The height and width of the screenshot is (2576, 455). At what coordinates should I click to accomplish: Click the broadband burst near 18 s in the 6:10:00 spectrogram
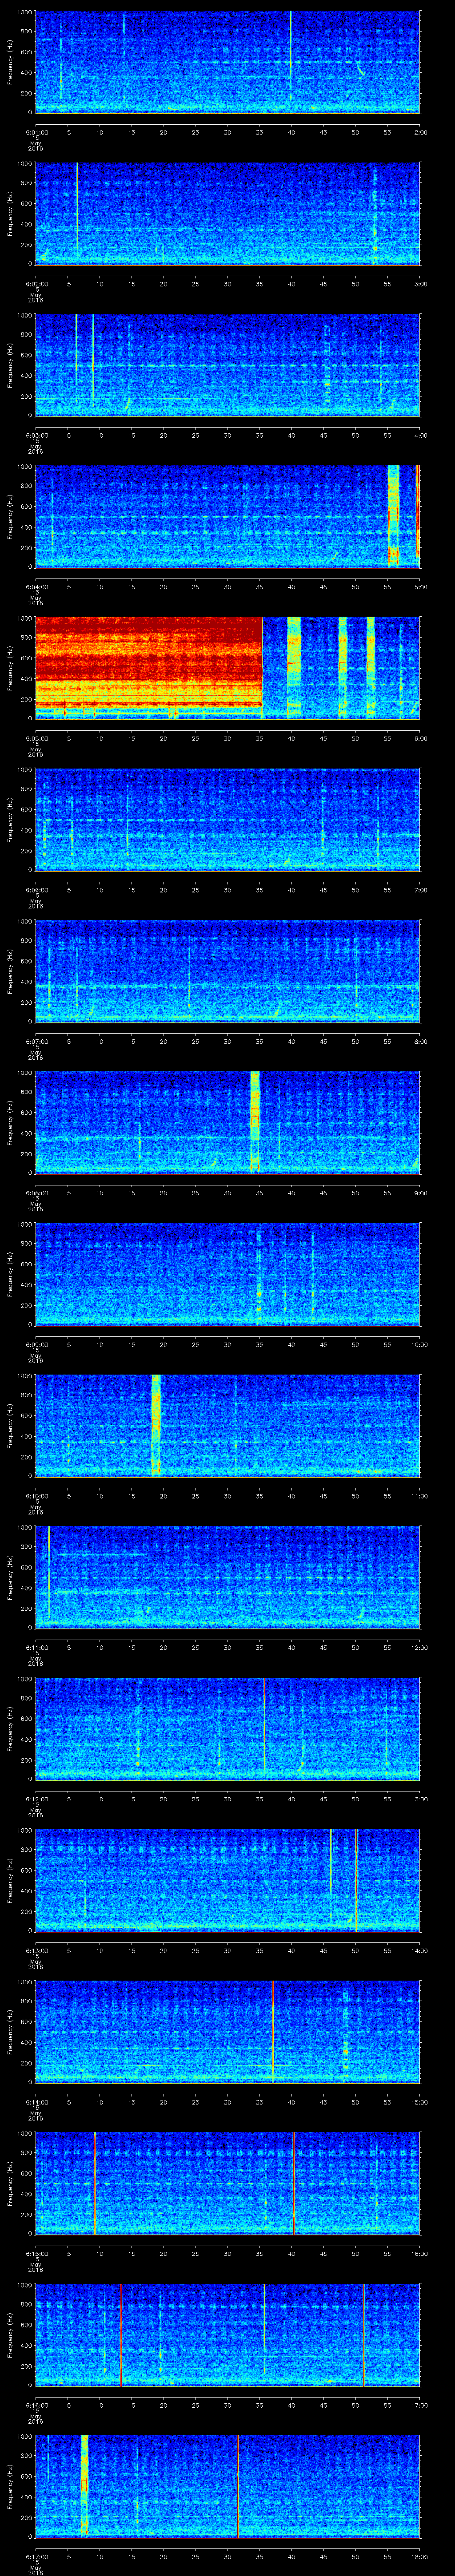tap(156, 1426)
